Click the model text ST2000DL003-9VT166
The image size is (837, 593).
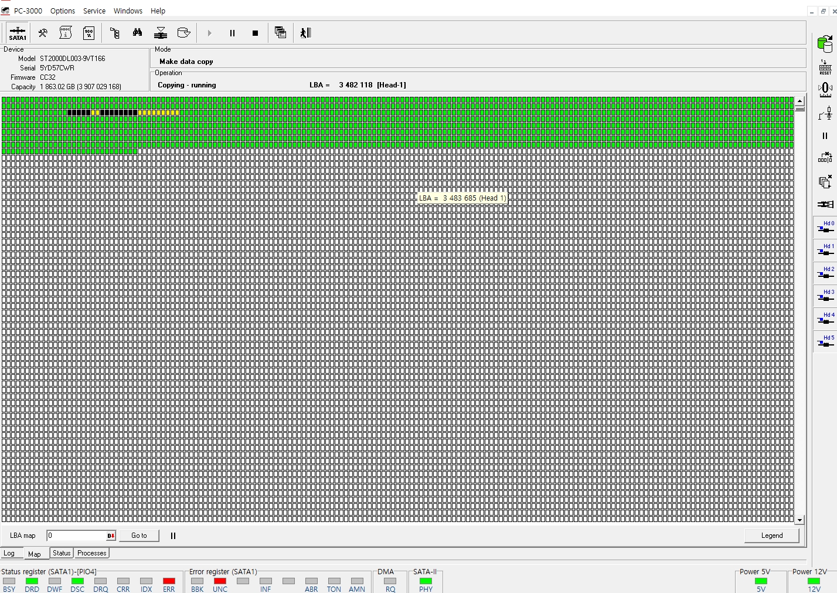[x=73, y=59]
